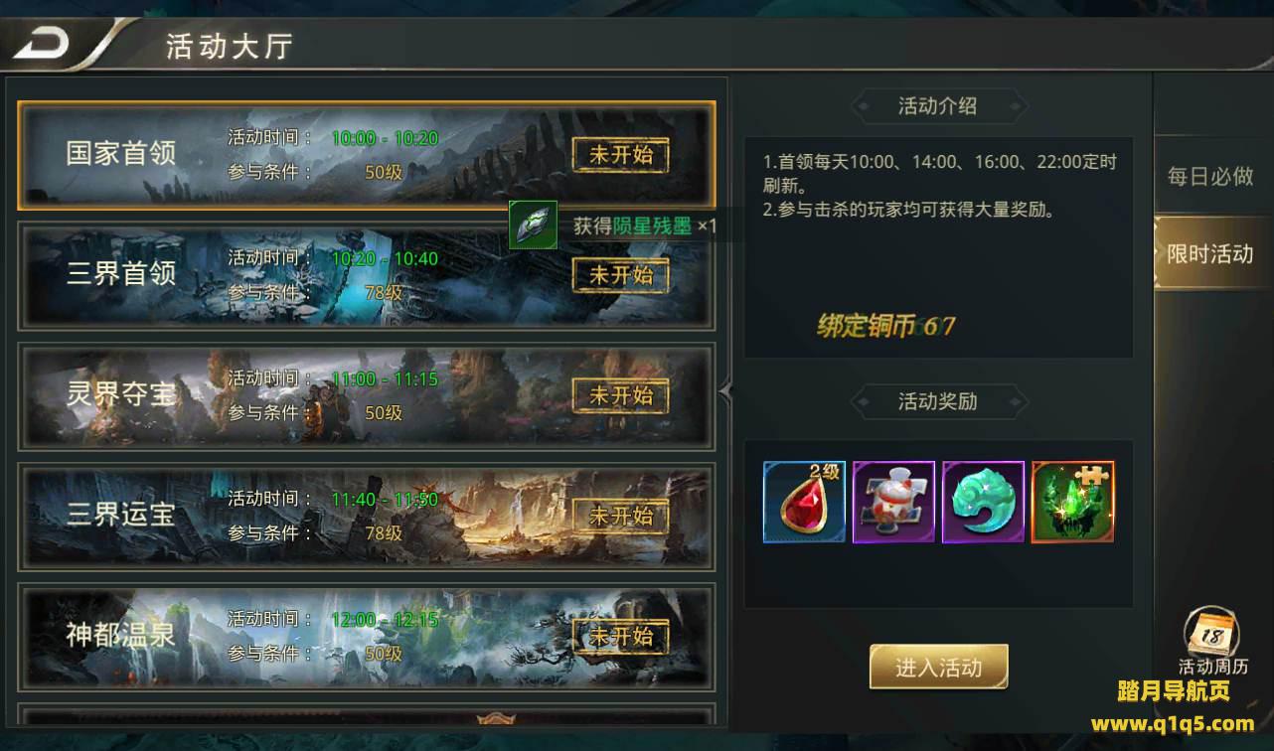The width and height of the screenshot is (1274, 751).
Task: Click the 进入活动 button
Action: (x=938, y=667)
